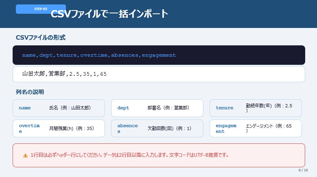The height and width of the screenshot is (177, 317).
Task: Click the sample row 山田太郎,営業部,2.5,35,1,65
Action: click(x=159, y=74)
